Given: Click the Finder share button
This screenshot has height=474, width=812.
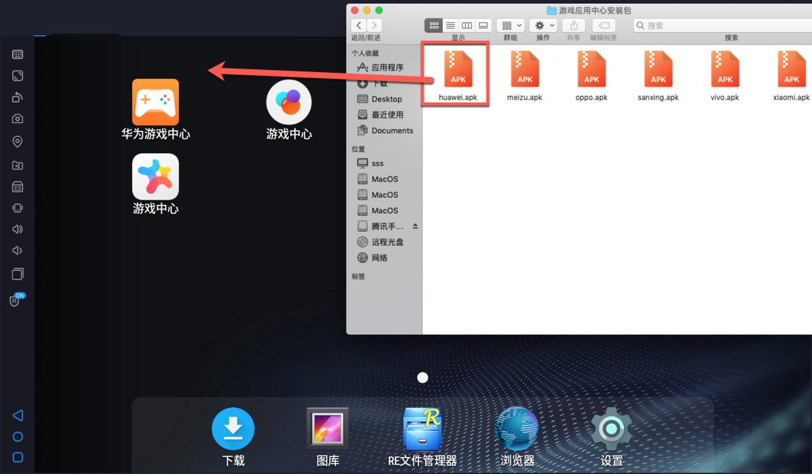Looking at the screenshot, I should [x=574, y=26].
